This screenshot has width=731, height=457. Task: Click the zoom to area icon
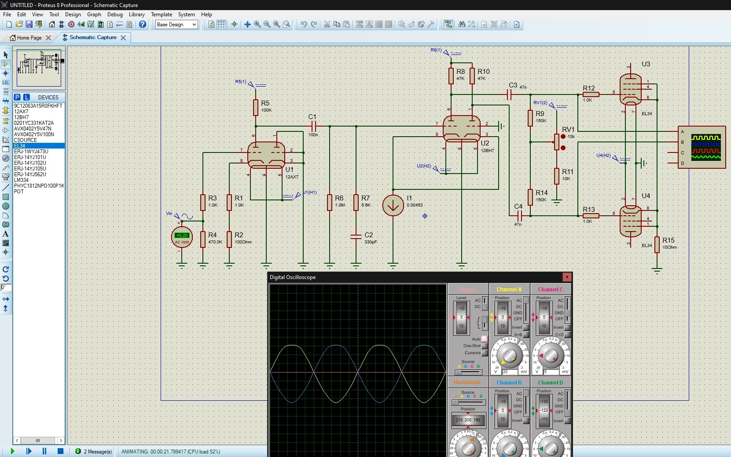(x=287, y=25)
